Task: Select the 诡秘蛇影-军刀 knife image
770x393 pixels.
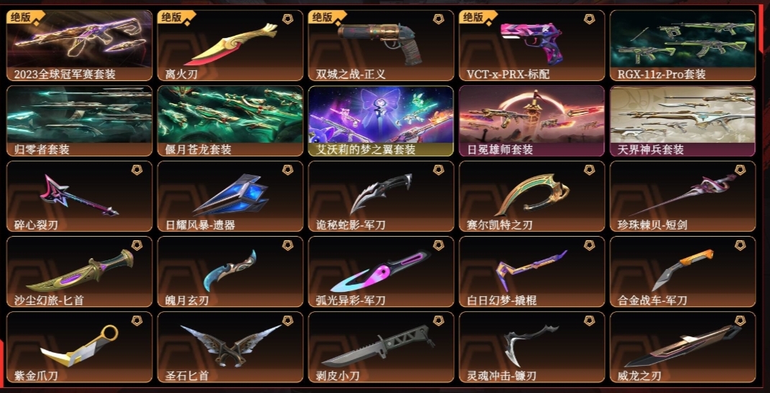Action: (x=381, y=194)
